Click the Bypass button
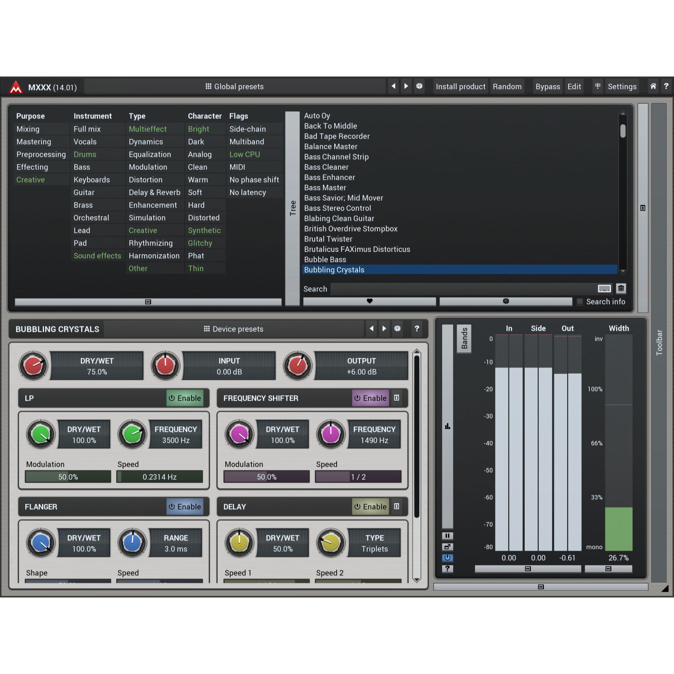This screenshot has width=674, height=674. pyautogui.click(x=548, y=87)
